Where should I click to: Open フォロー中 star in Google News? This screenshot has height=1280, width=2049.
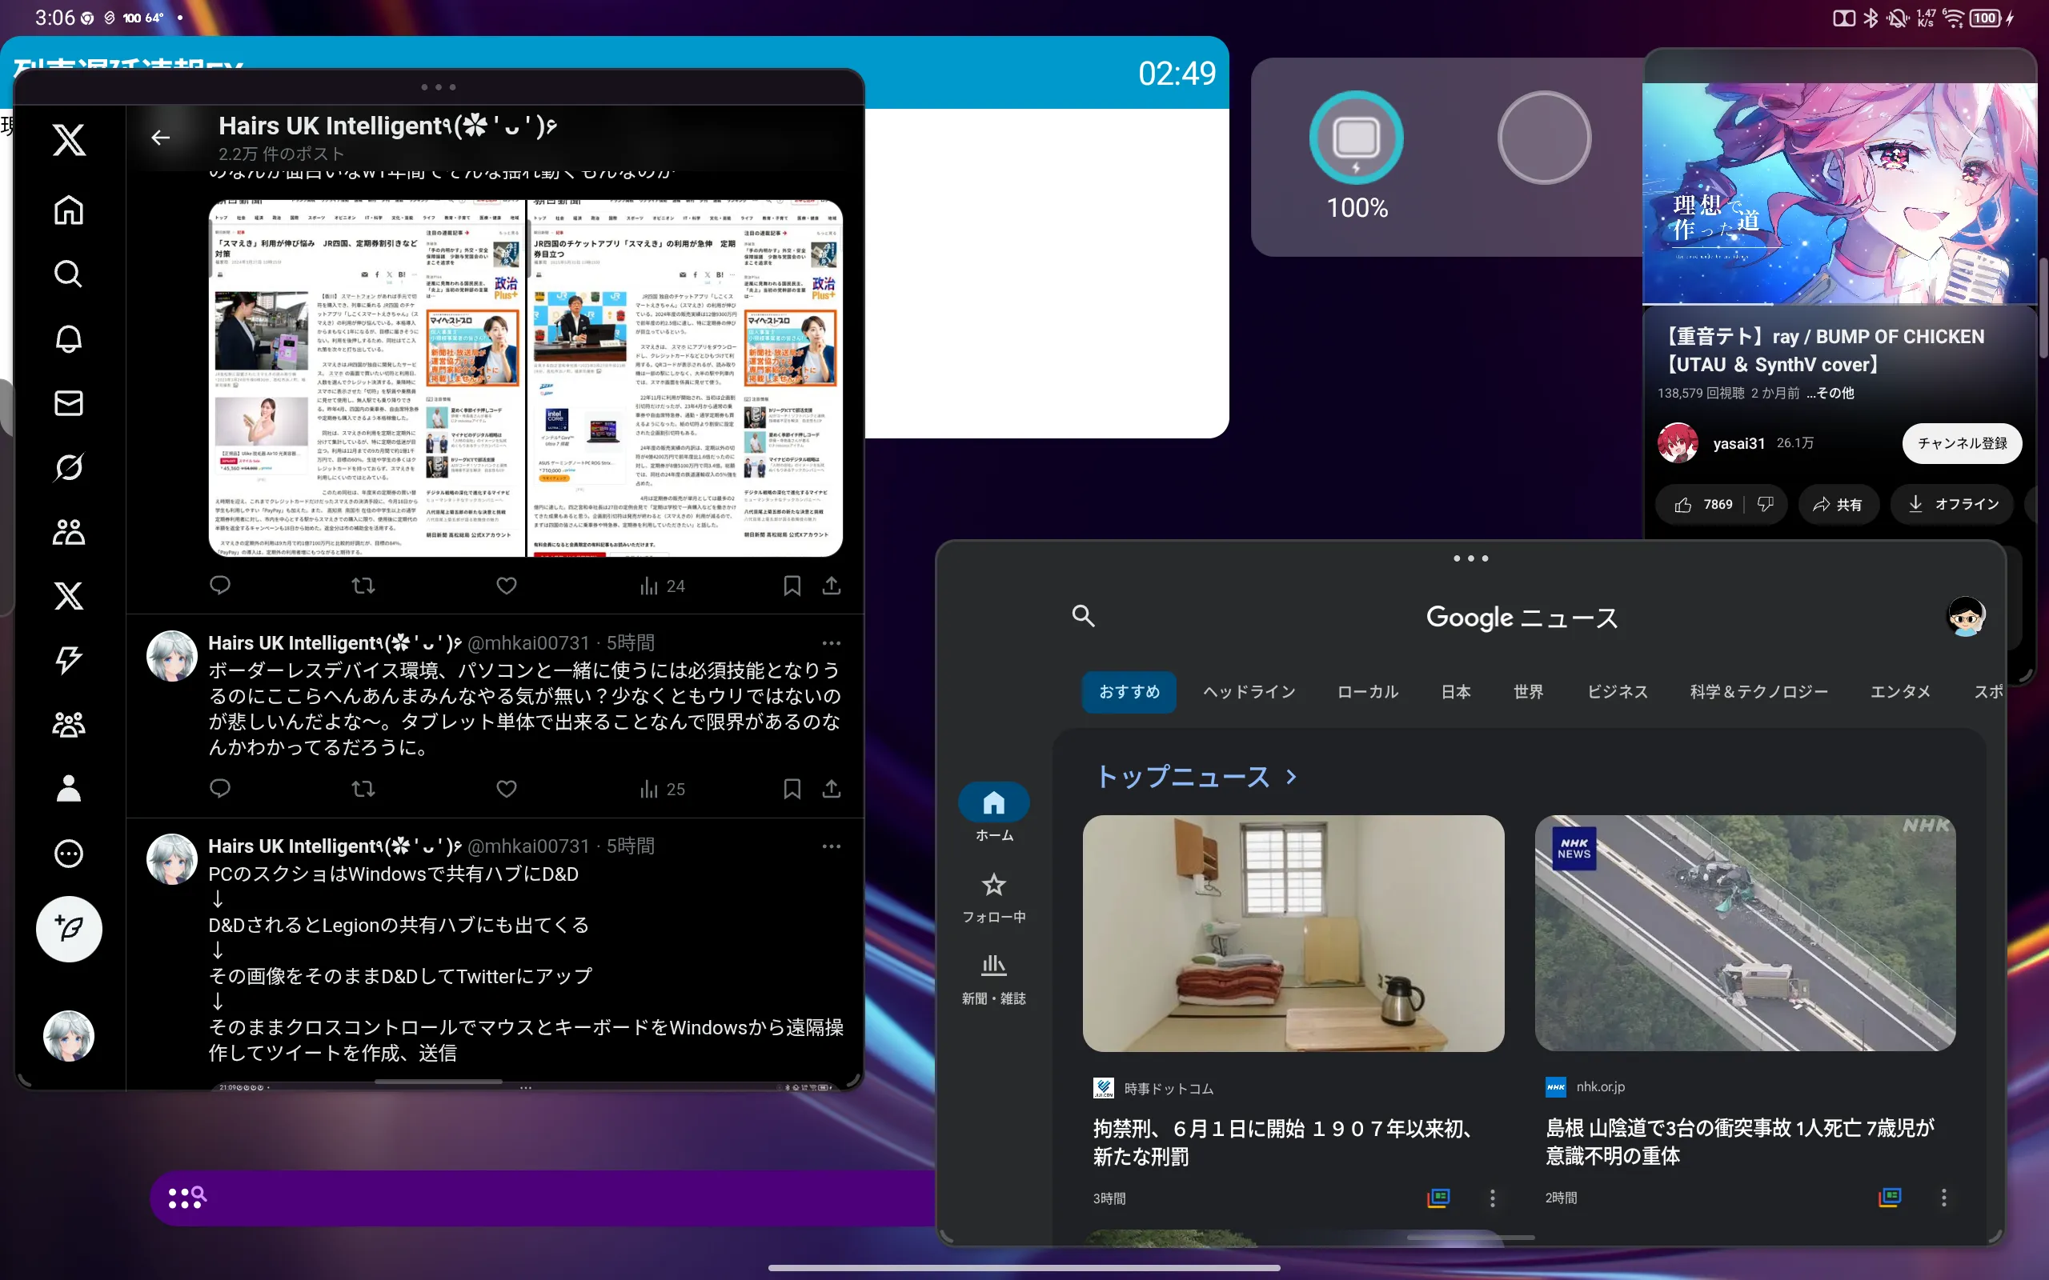click(994, 898)
